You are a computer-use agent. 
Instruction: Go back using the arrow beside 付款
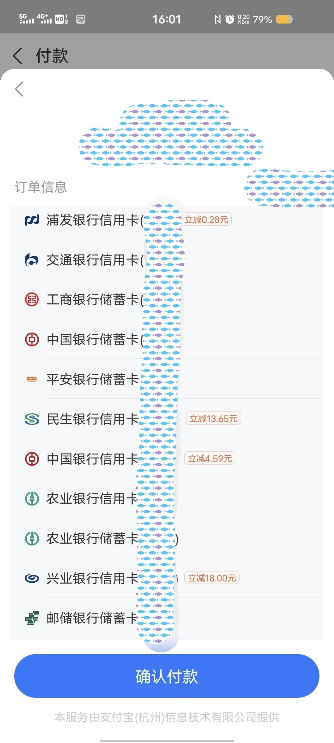[18, 56]
